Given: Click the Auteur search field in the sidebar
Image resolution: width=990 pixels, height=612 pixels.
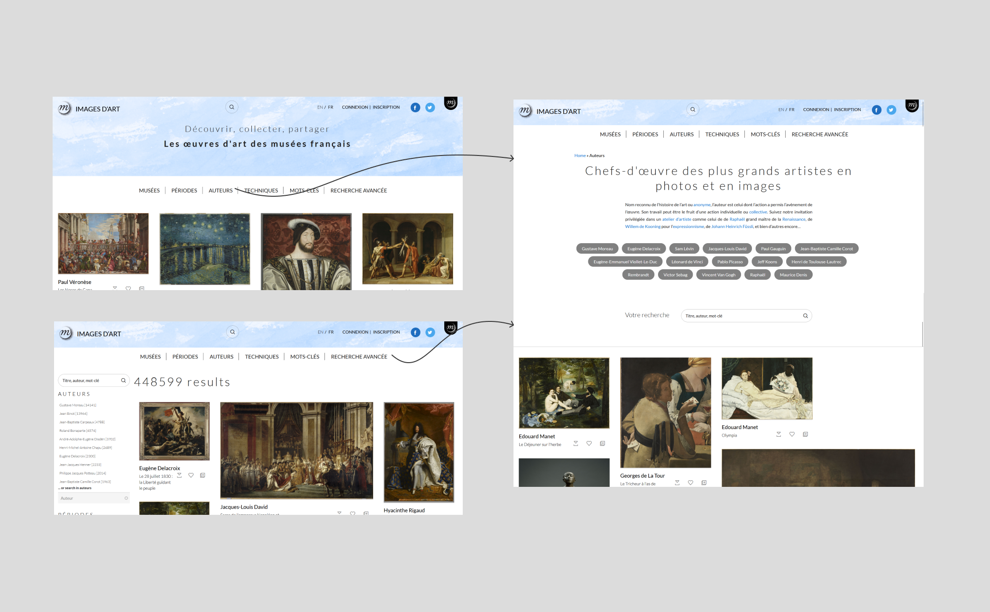Looking at the screenshot, I should (94, 498).
